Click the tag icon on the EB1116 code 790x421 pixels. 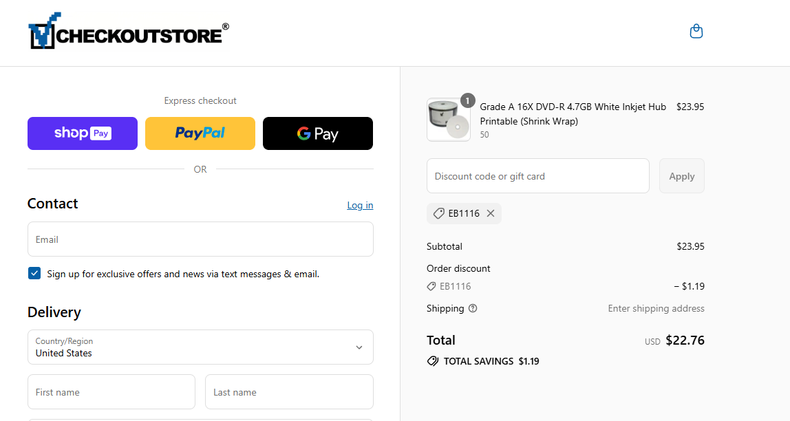(x=438, y=213)
